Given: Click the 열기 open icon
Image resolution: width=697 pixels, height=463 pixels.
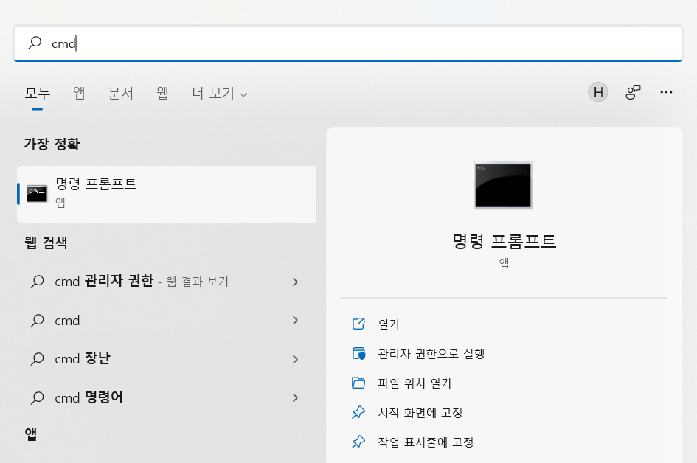Looking at the screenshot, I should (358, 324).
